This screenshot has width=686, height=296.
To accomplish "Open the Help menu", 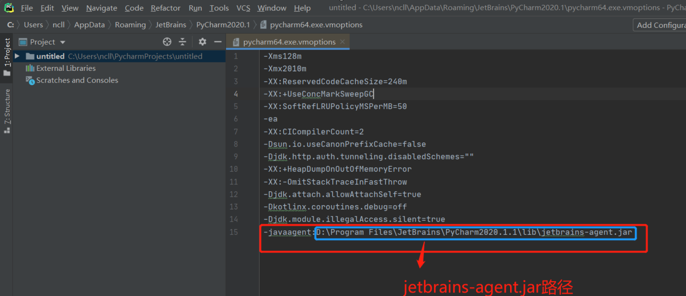I will pos(302,8).
